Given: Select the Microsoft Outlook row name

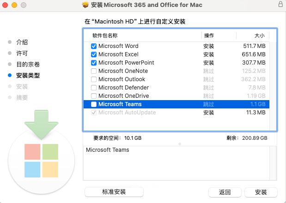Looking at the screenshot, I should coord(122,79).
